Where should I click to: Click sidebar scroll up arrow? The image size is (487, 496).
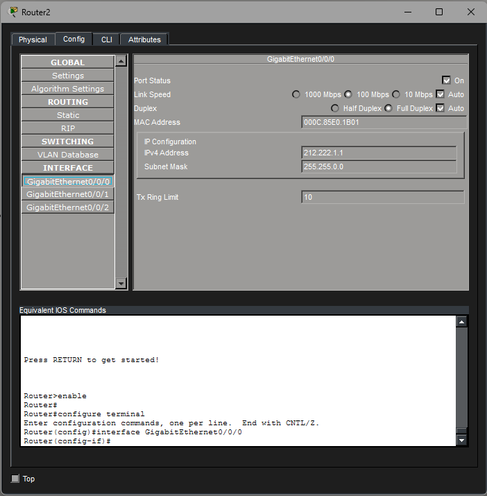coord(121,62)
